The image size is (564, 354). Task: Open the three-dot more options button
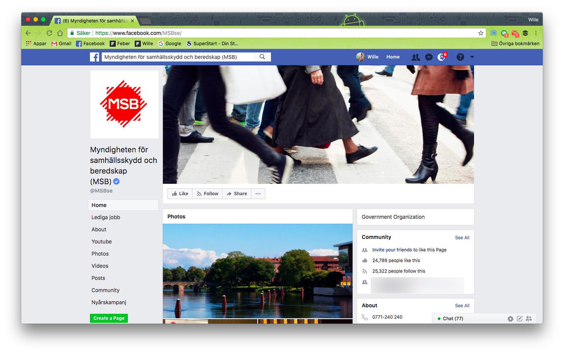tap(258, 194)
